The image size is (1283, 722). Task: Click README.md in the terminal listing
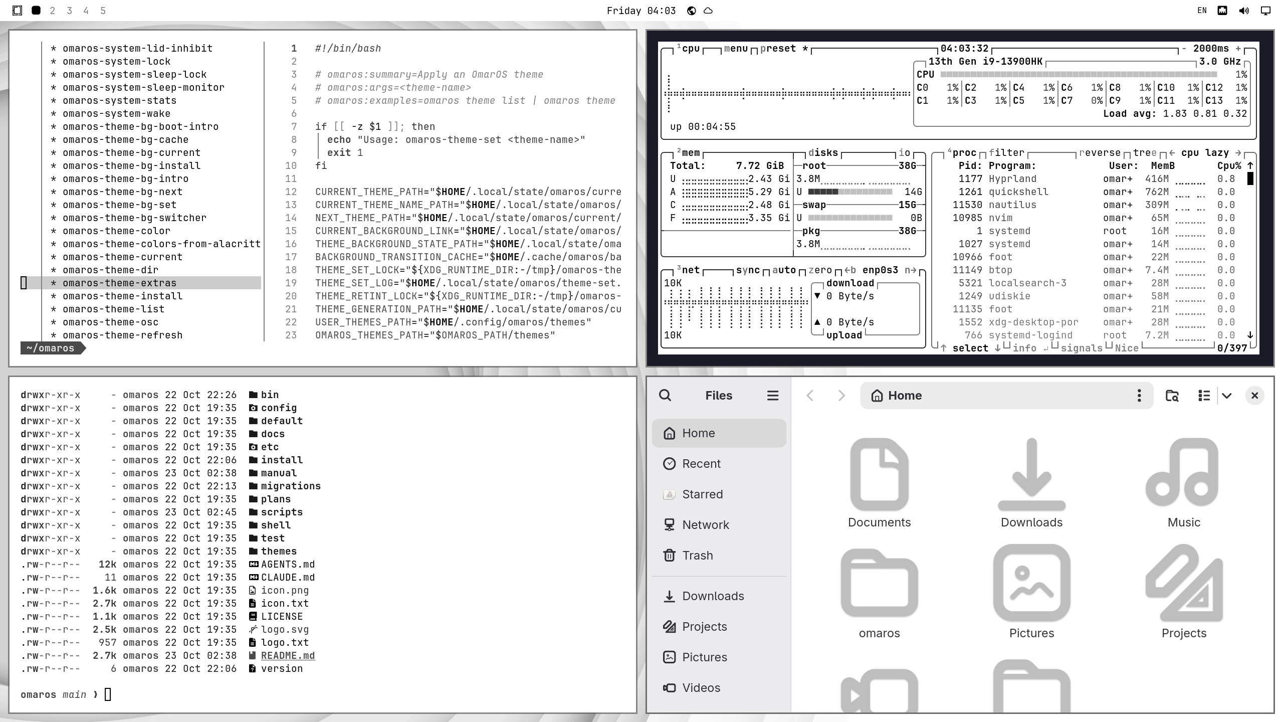[x=288, y=655]
